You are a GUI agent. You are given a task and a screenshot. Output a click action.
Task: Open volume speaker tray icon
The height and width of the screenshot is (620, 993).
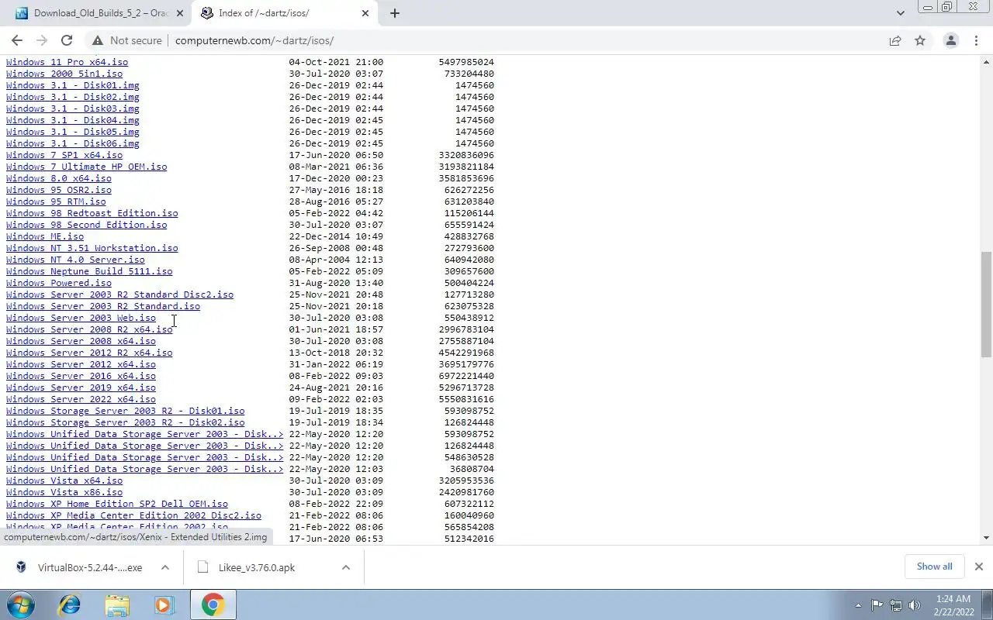[915, 605]
